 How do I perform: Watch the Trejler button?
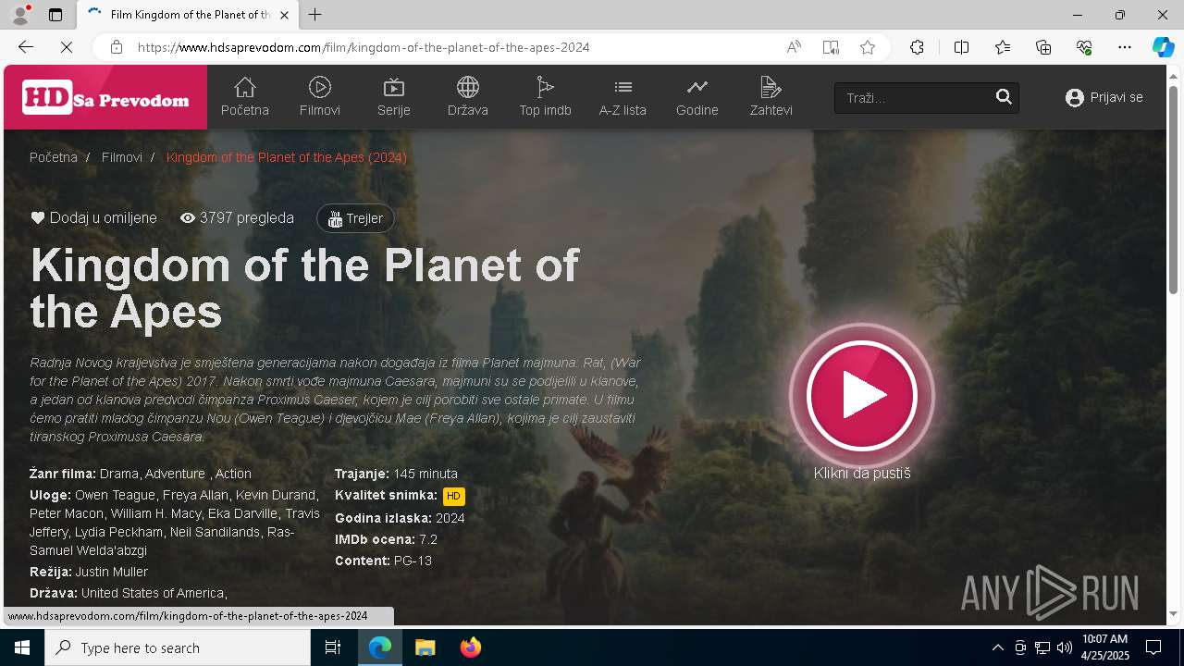(355, 218)
